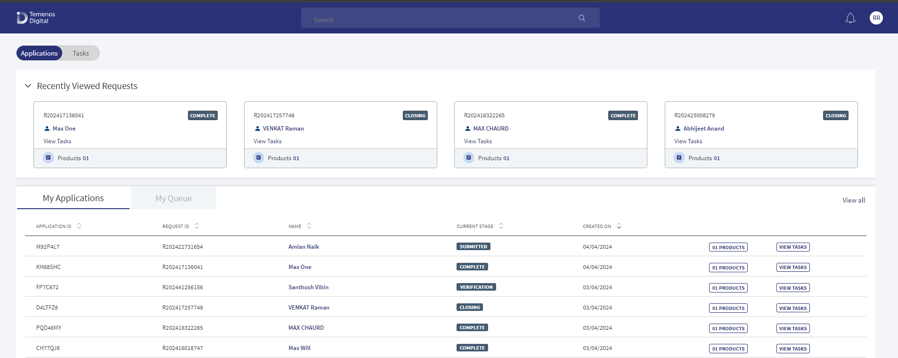The height and width of the screenshot is (358, 898).
Task: Click the View all link
Action: coord(854,200)
